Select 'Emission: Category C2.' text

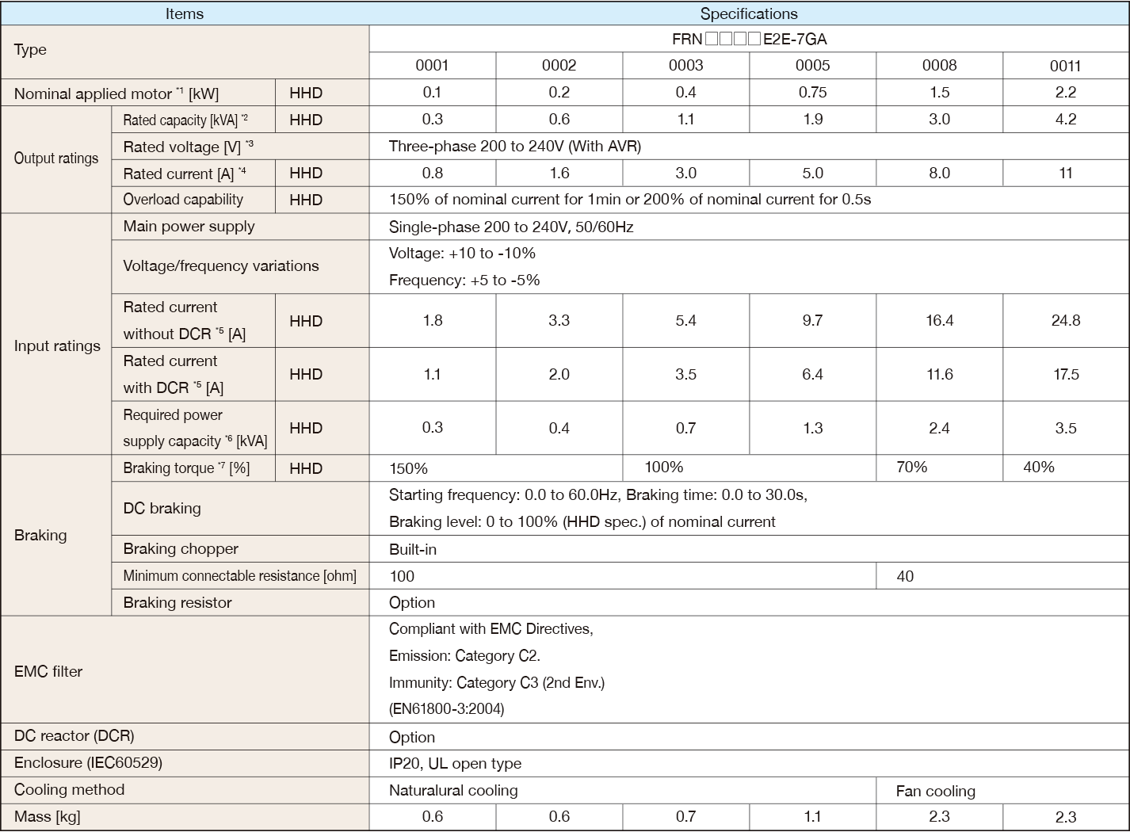coord(464,655)
